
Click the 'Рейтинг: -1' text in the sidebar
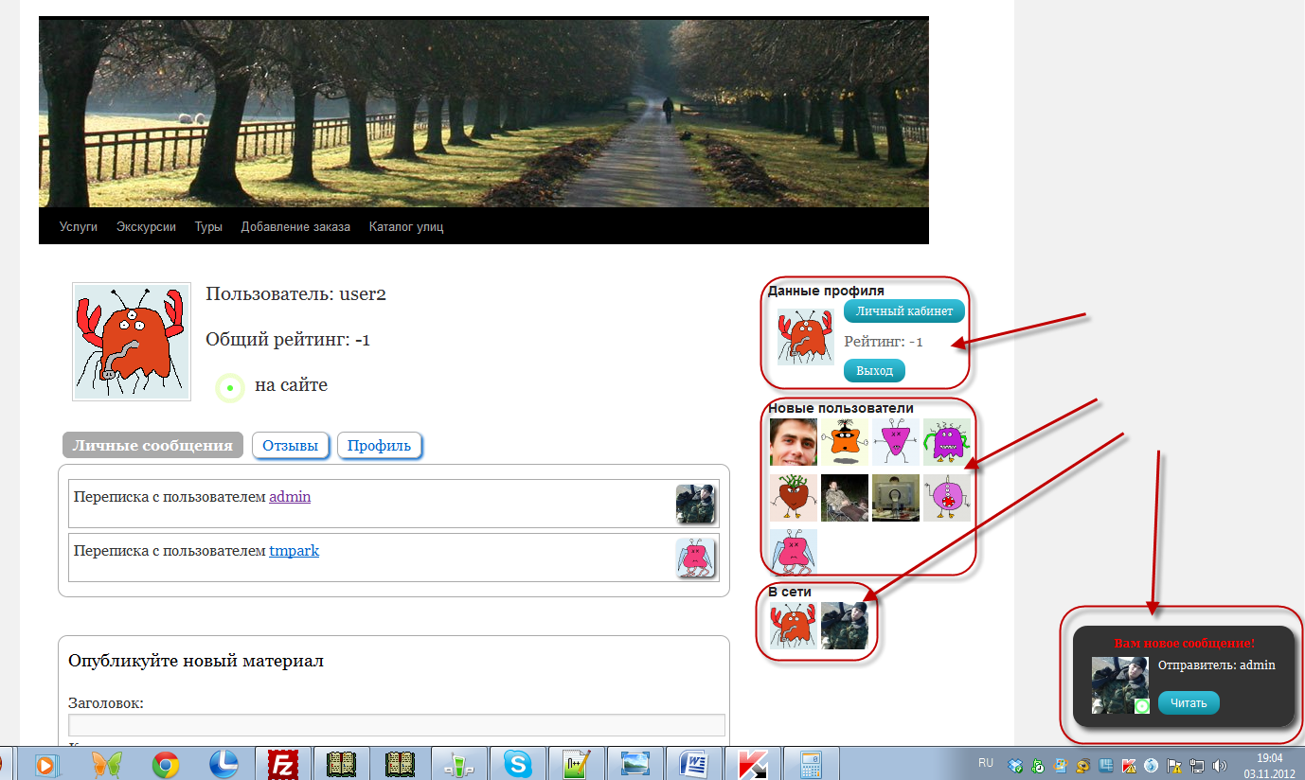[x=884, y=342]
